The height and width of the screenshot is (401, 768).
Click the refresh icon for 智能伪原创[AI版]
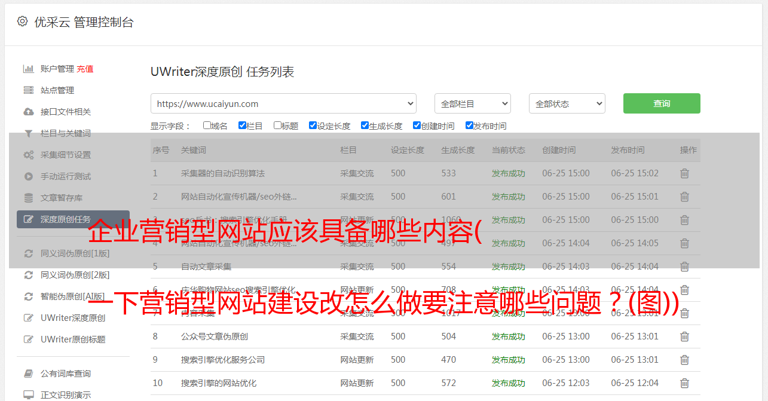[x=28, y=296]
